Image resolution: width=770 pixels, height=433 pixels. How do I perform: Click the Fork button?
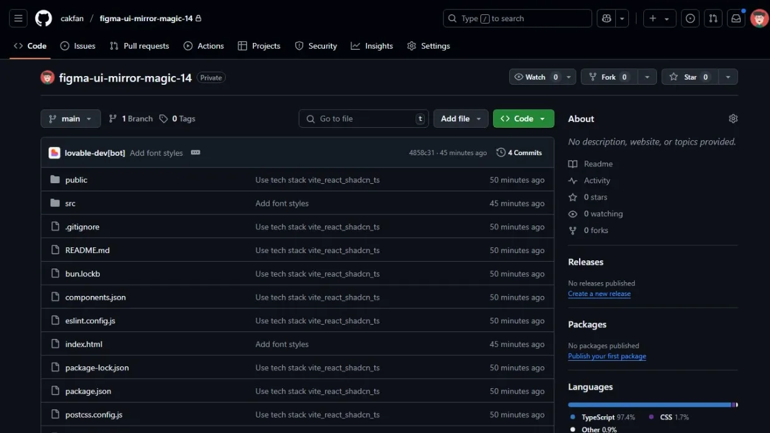click(609, 77)
